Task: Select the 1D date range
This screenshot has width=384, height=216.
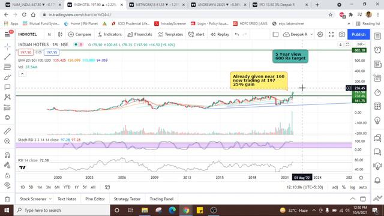Action: (23, 187)
